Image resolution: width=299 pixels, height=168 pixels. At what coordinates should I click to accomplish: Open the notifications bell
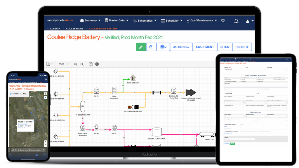[236, 21]
